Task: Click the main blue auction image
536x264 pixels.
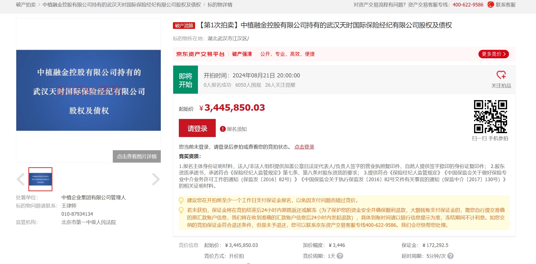Action: pos(89,90)
